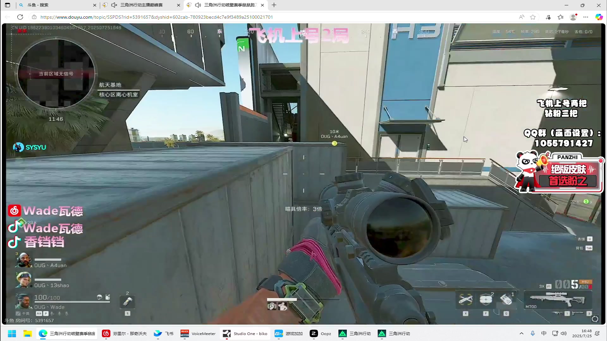Click the minimap showing 当前区域无信号

tap(56, 74)
